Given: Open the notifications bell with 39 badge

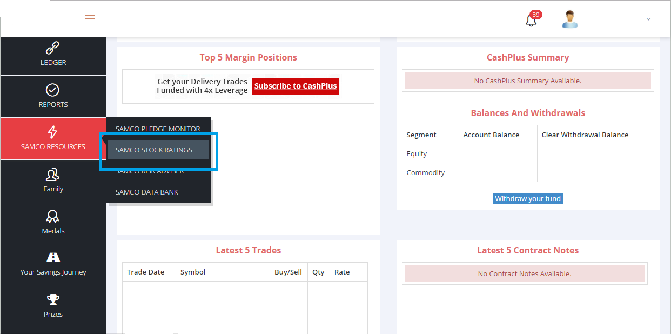Looking at the screenshot, I should (533, 19).
